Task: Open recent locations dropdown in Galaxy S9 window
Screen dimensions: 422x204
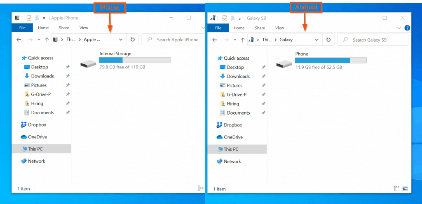Action: pyautogui.click(x=234, y=40)
